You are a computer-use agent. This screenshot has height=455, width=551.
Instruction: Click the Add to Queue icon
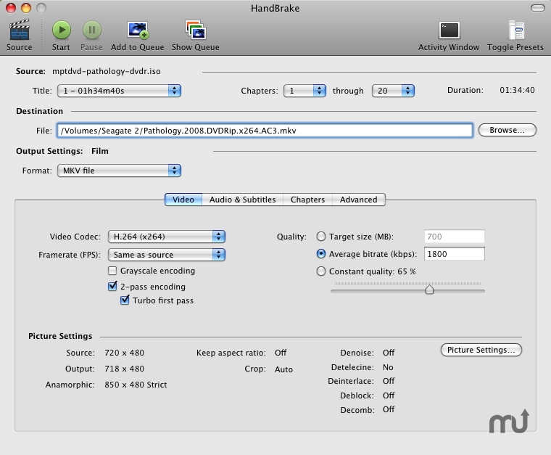pos(137,30)
